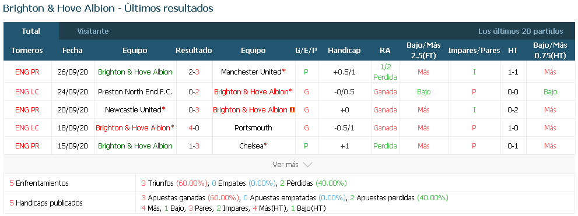Viewport: 578px width, 216px height.
Task: Click Chelsea team name
Action: [251, 146]
